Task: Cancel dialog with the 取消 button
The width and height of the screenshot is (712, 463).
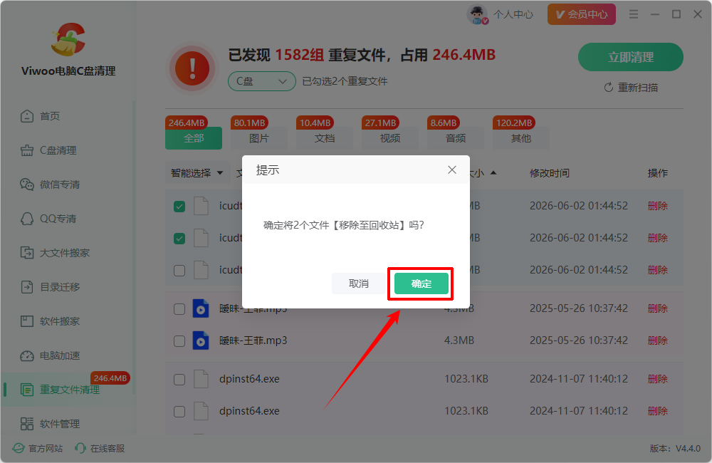Action: click(358, 283)
